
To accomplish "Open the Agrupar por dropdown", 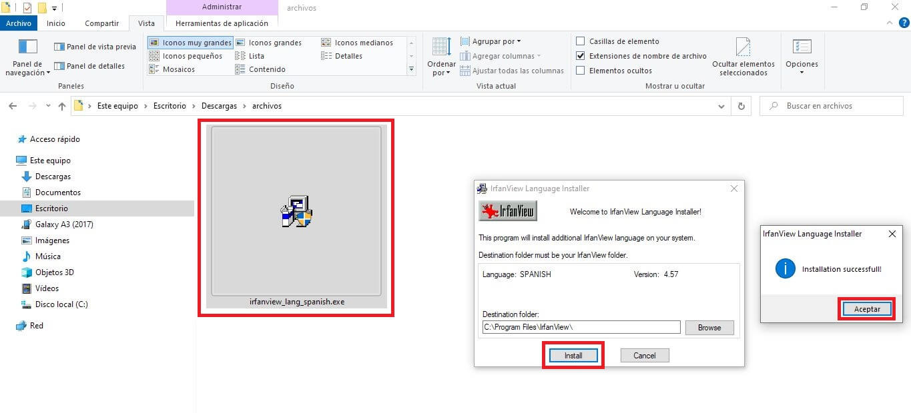I will [x=491, y=41].
